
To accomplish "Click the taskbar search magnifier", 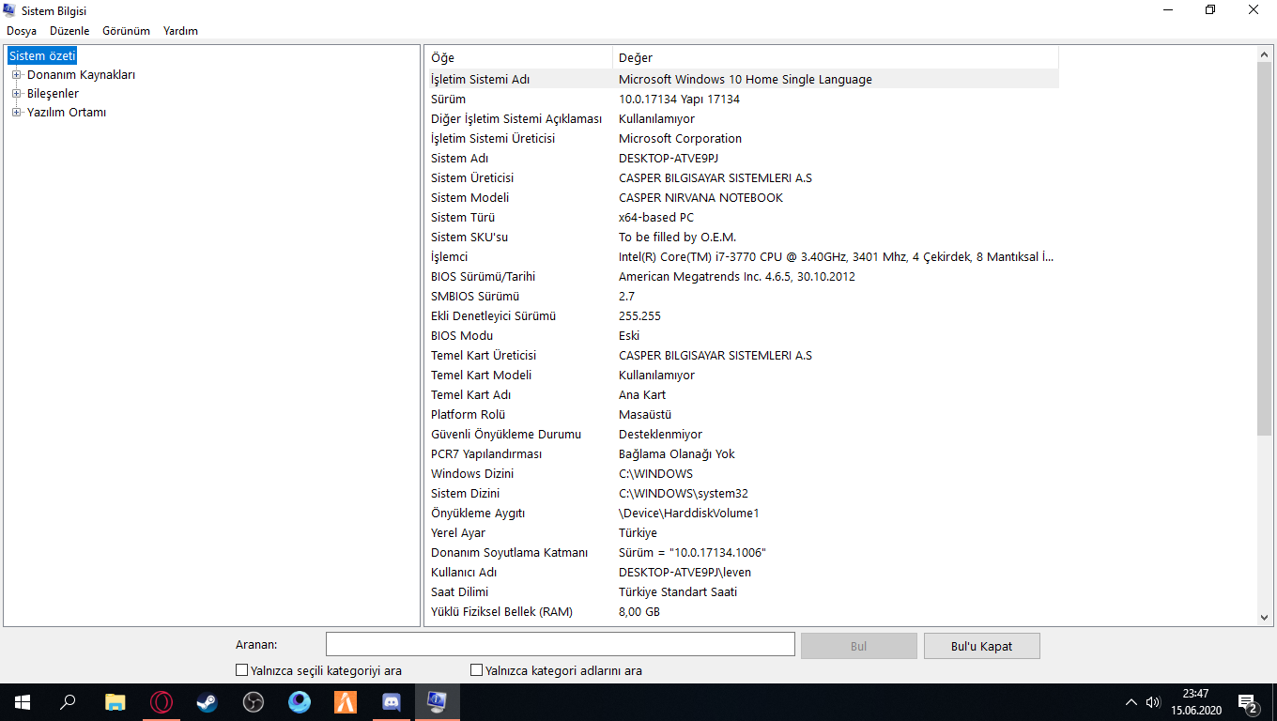I will (x=69, y=702).
